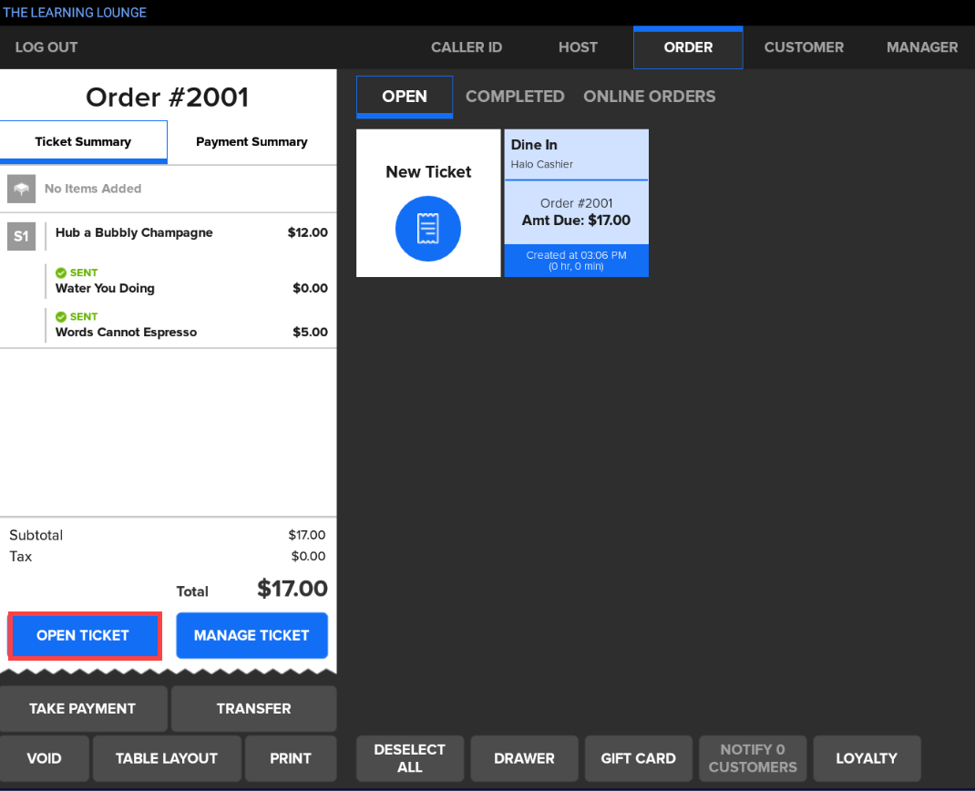Open the Dine In Order #2001 ticket tile
This screenshot has height=791, width=975.
(x=576, y=202)
